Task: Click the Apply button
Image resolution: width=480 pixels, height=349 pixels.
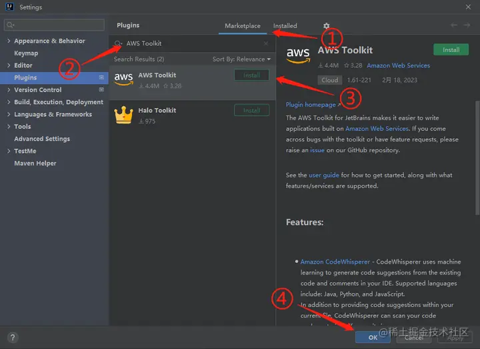Action: pos(455,338)
